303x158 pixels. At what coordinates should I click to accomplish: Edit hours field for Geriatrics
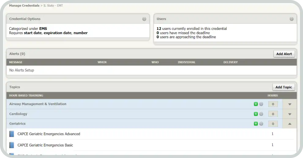click(273, 124)
